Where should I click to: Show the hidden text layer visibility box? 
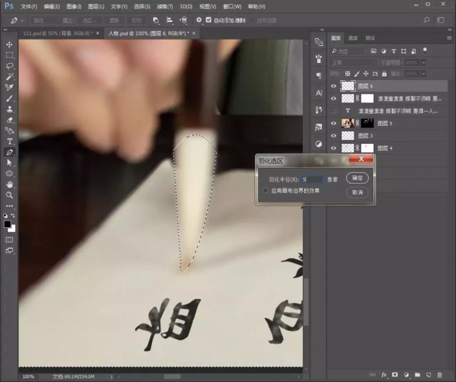[x=334, y=111]
